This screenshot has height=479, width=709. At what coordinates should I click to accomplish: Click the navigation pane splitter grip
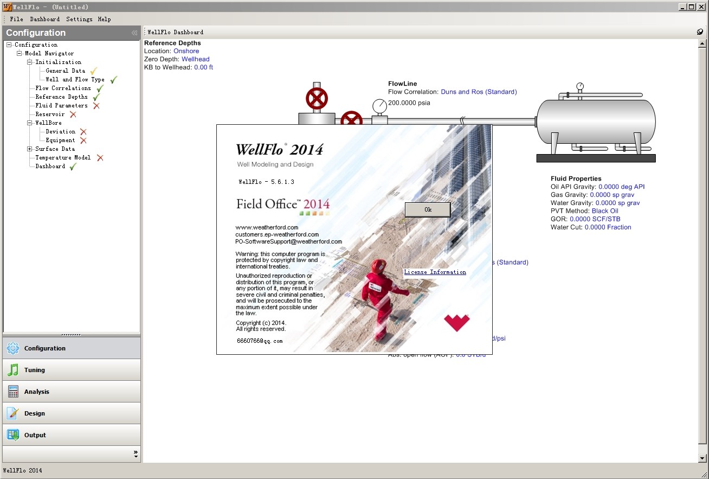pos(72,335)
